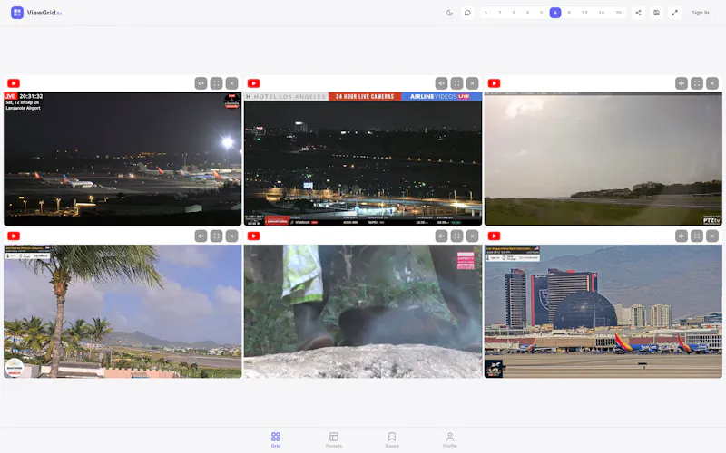This screenshot has height=453, width=726.
Task: Mute the palm tree beach stream
Action: [201, 236]
